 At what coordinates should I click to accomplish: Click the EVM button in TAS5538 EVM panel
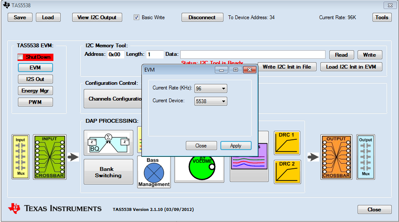[x=35, y=68]
